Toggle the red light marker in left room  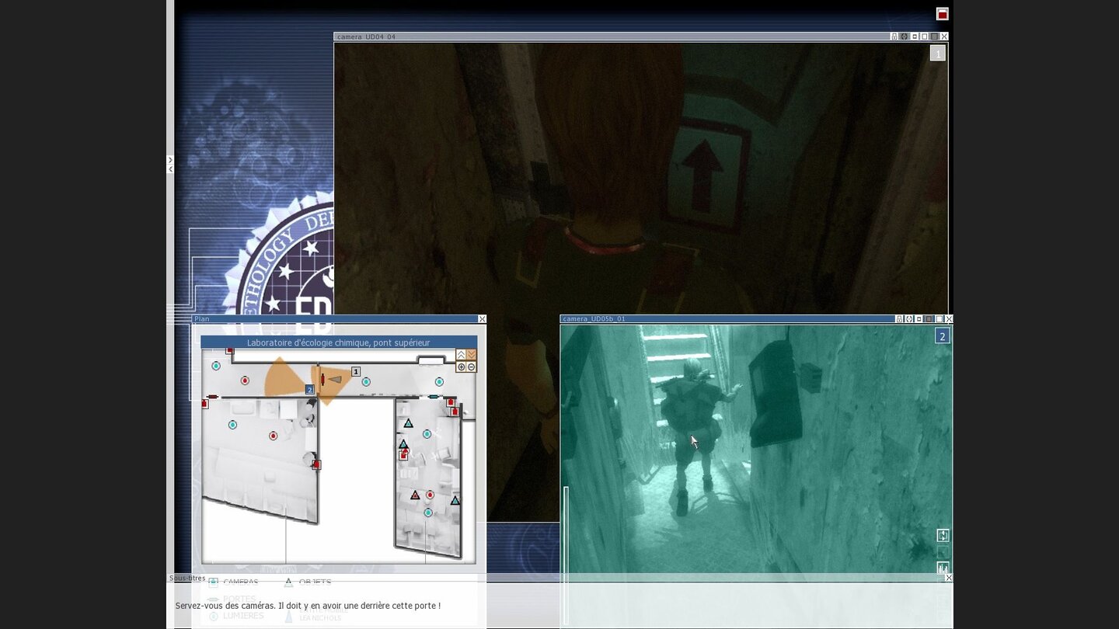273,436
